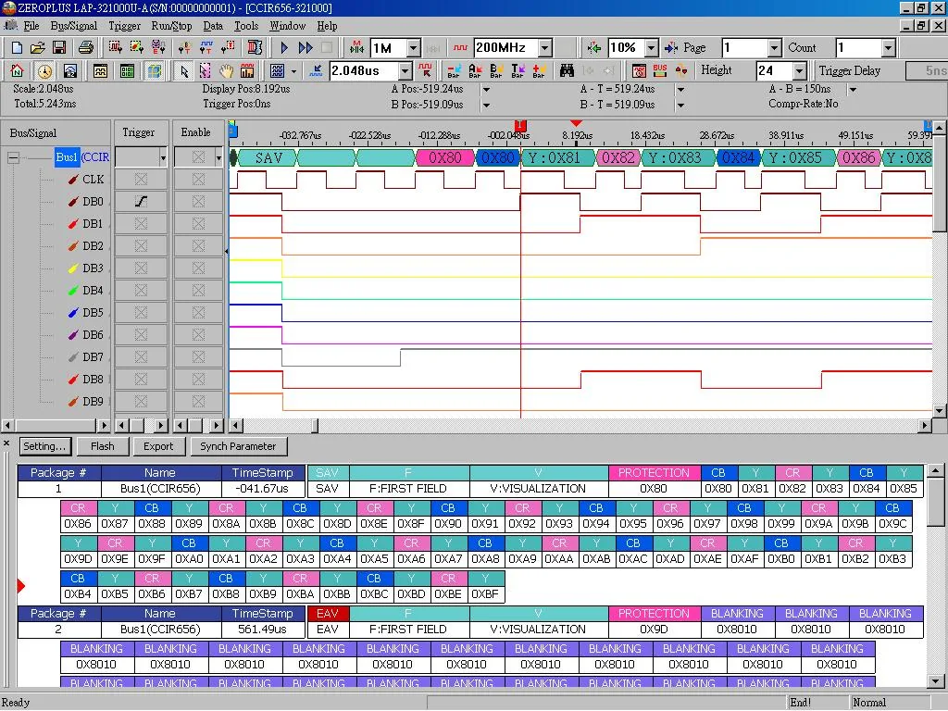Viewport: 948px width, 711px height.
Task: Toggle the Enable box for DB1
Action: pyautogui.click(x=198, y=224)
